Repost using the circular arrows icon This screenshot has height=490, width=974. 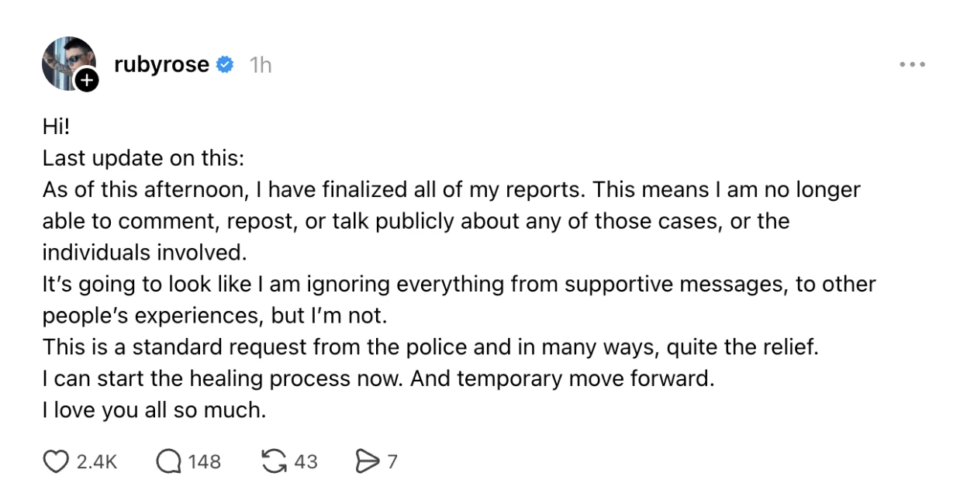[x=273, y=462]
